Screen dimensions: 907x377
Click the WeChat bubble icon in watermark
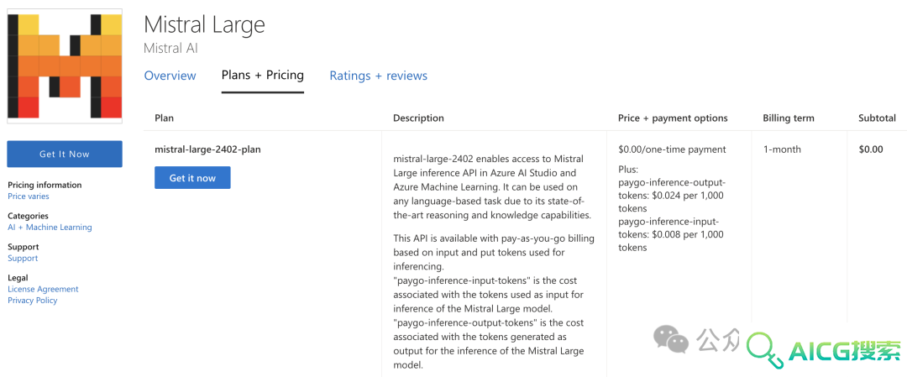point(671,338)
